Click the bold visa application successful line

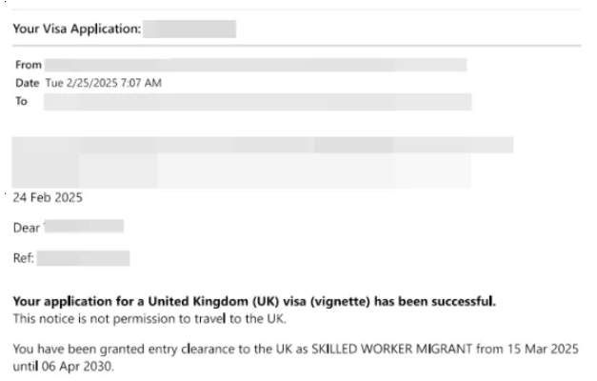(254, 301)
